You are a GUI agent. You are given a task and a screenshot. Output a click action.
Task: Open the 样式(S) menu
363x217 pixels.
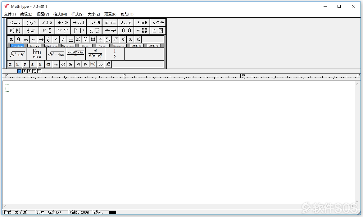point(77,14)
